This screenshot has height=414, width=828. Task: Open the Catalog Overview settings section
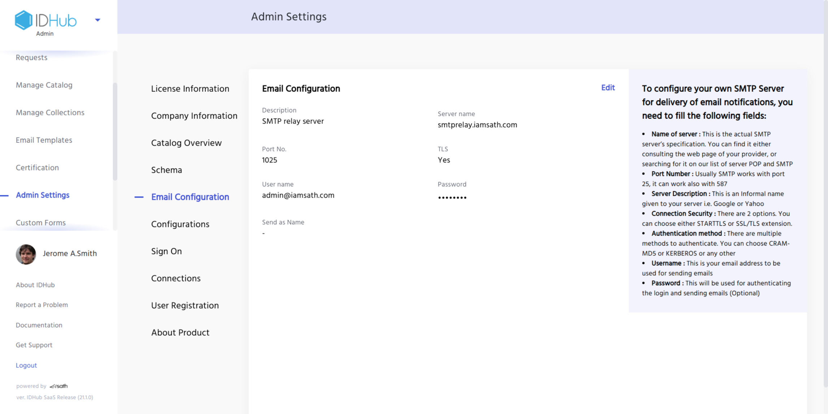[186, 143]
